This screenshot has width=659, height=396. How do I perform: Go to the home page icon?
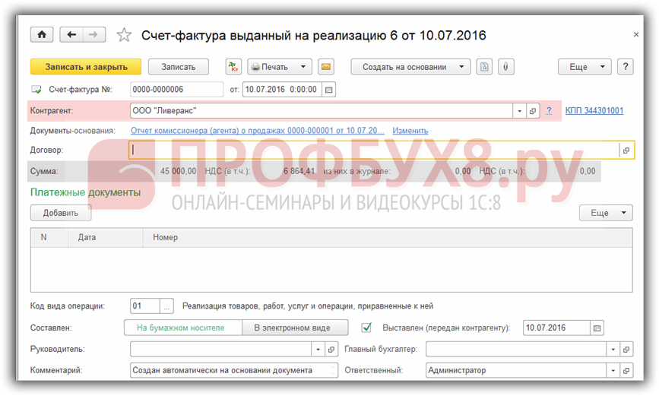point(42,34)
